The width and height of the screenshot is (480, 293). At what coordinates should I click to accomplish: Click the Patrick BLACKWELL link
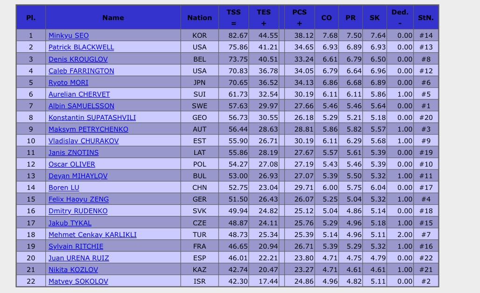pyautogui.click(x=81, y=47)
